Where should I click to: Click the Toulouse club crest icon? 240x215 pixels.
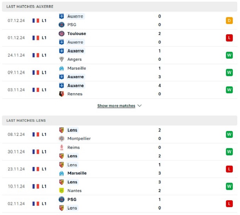pos(61,34)
